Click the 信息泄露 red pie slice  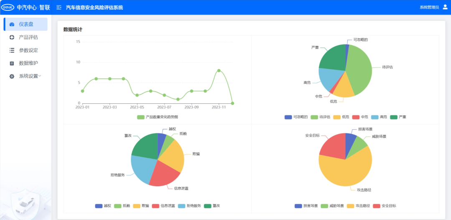[x=165, y=175]
